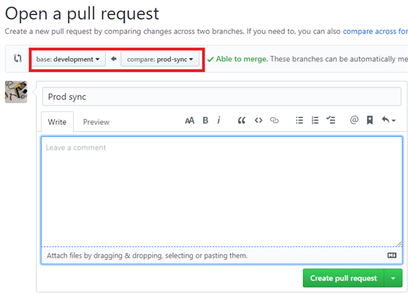This screenshot has width=408, height=294.
Task: Reference an issue with bookmark icon
Action: click(370, 121)
